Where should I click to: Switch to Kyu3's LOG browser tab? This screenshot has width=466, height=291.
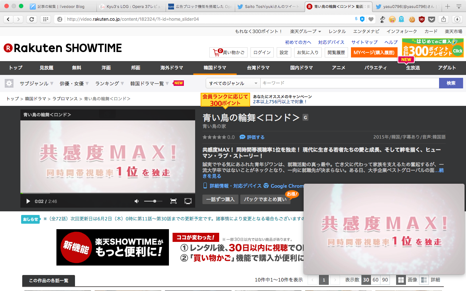131,7
